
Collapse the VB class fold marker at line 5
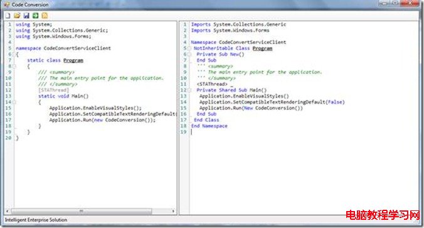tap(189, 48)
